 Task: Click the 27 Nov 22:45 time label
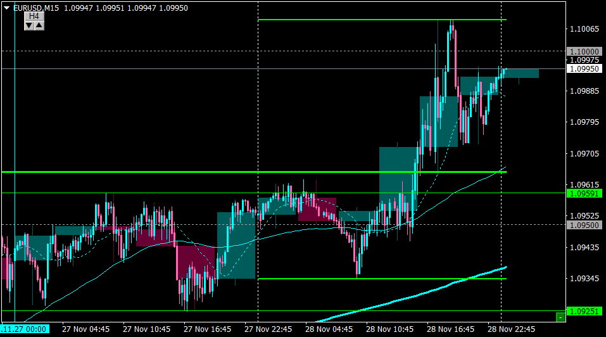[268, 329]
